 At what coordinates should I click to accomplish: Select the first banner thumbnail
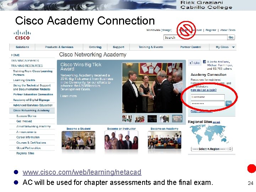pyautogui.click(x=127, y=119)
